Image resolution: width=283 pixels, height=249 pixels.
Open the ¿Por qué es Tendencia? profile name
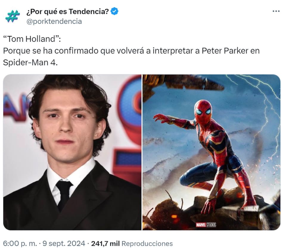68,12
